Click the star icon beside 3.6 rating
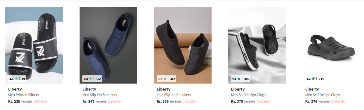 point(16,79)
